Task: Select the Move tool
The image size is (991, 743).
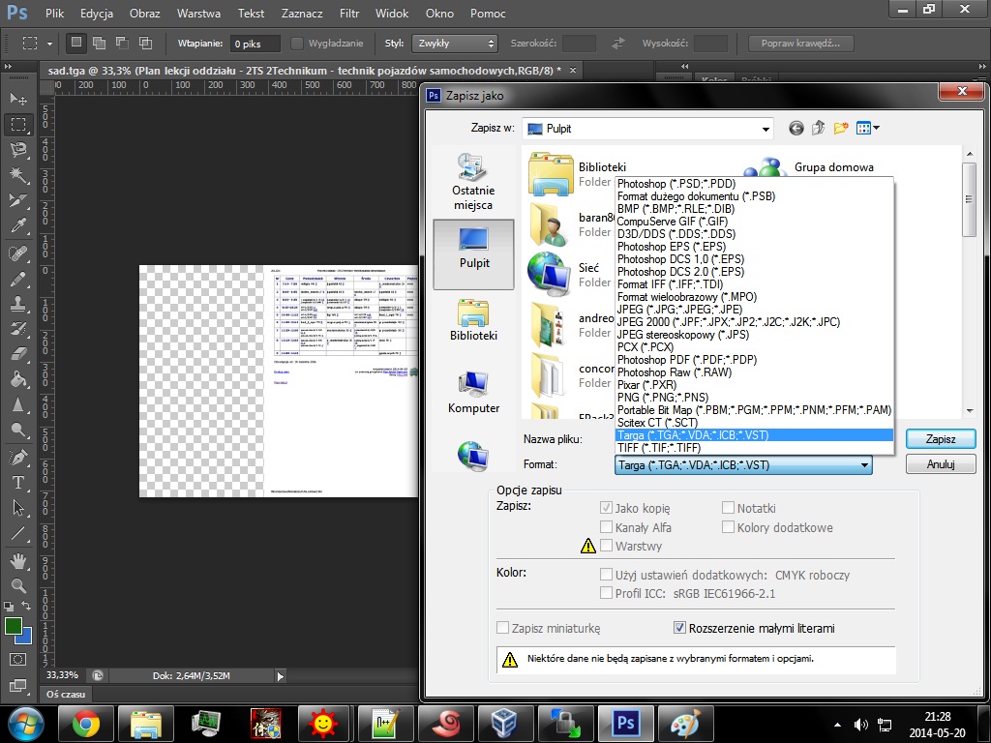Action: [x=18, y=99]
